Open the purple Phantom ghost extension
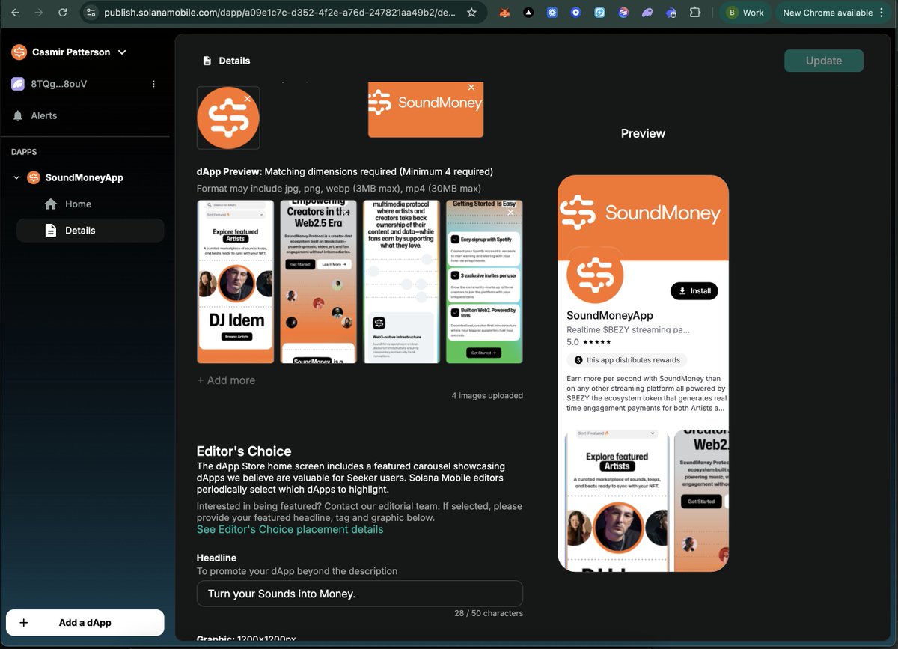 pyautogui.click(x=647, y=13)
